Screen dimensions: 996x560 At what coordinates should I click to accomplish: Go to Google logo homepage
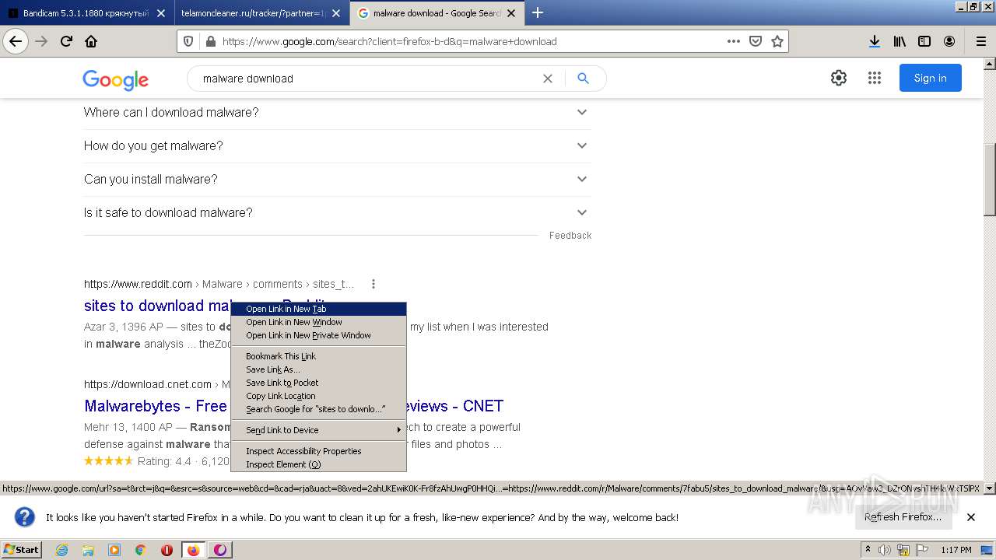coord(115,79)
